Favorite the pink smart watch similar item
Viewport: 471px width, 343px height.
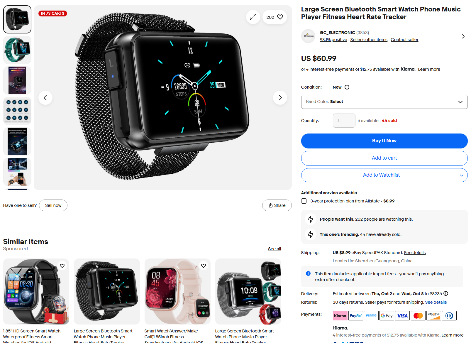pos(204,266)
